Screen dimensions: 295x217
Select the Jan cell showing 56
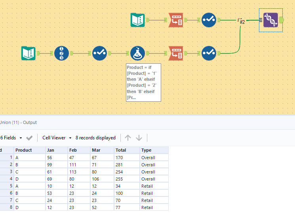tap(57, 158)
